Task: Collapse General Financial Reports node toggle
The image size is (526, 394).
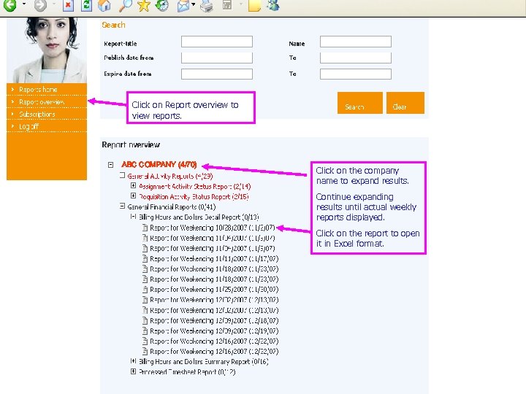Action: point(123,206)
